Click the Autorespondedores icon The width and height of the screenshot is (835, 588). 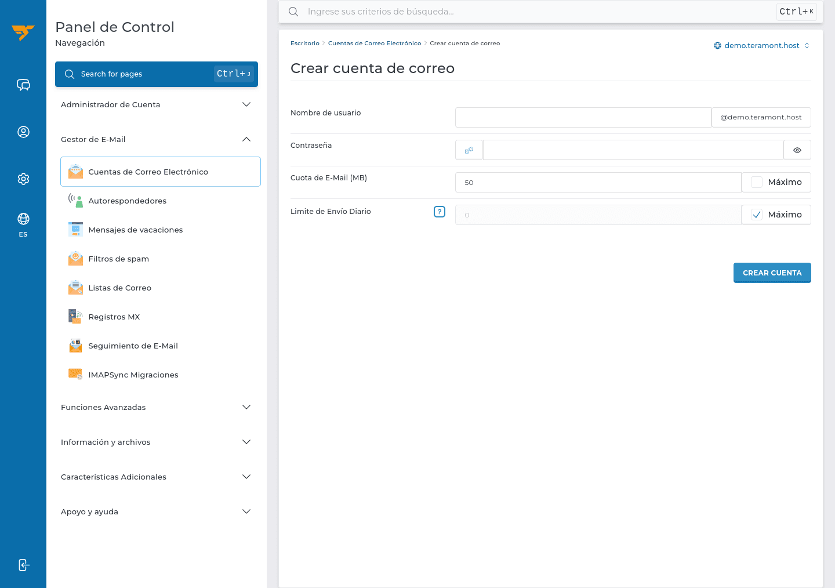point(75,201)
